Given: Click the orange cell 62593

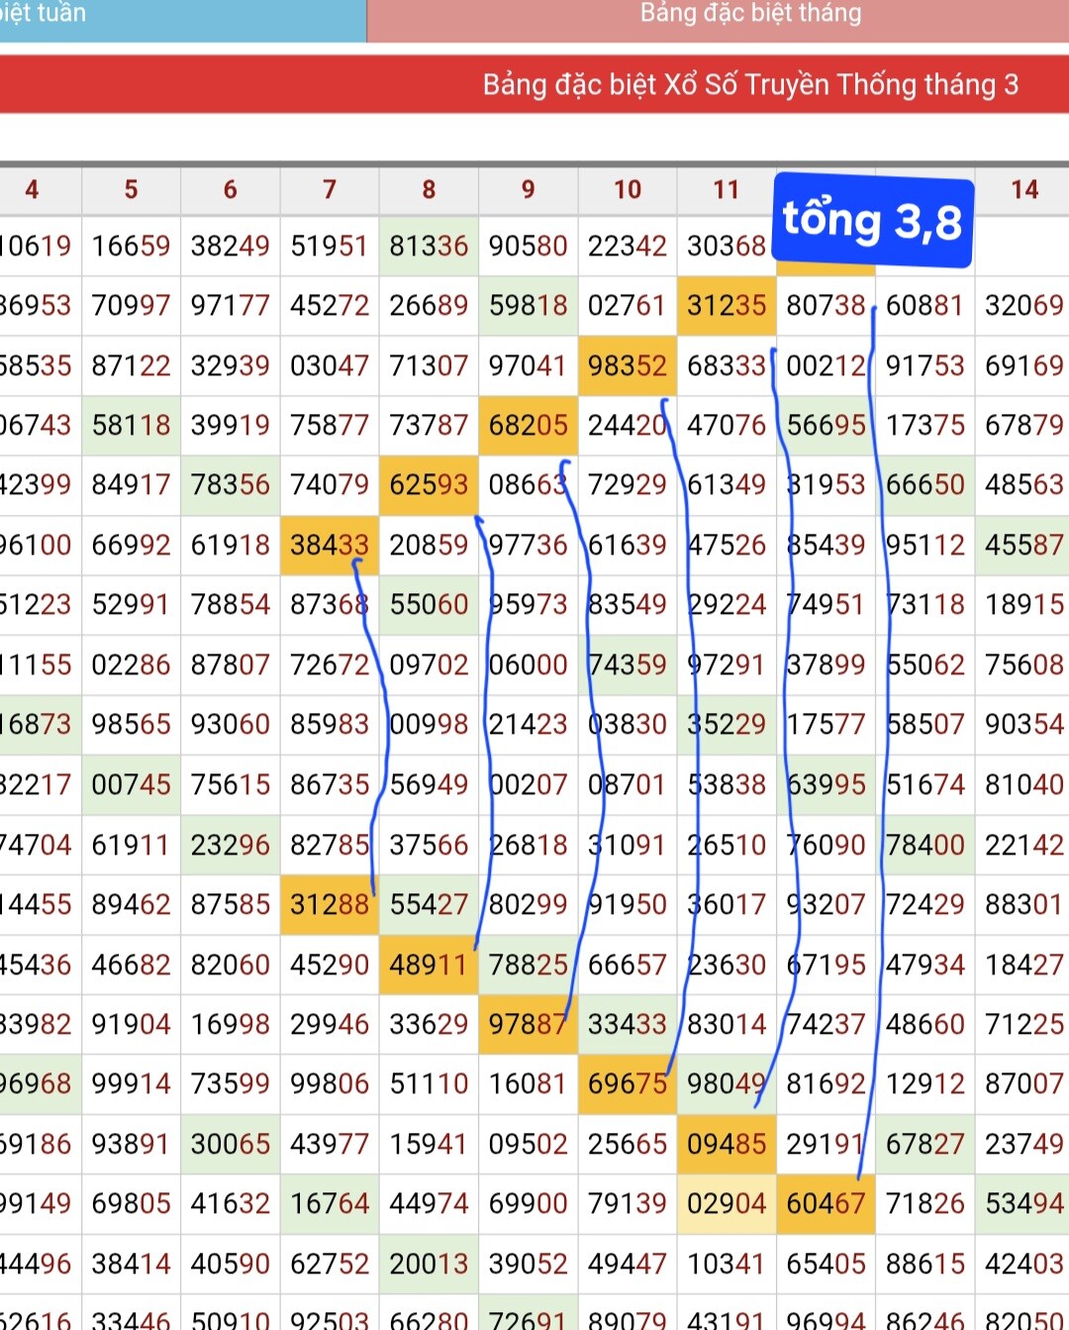Looking at the screenshot, I should [x=429, y=485].
